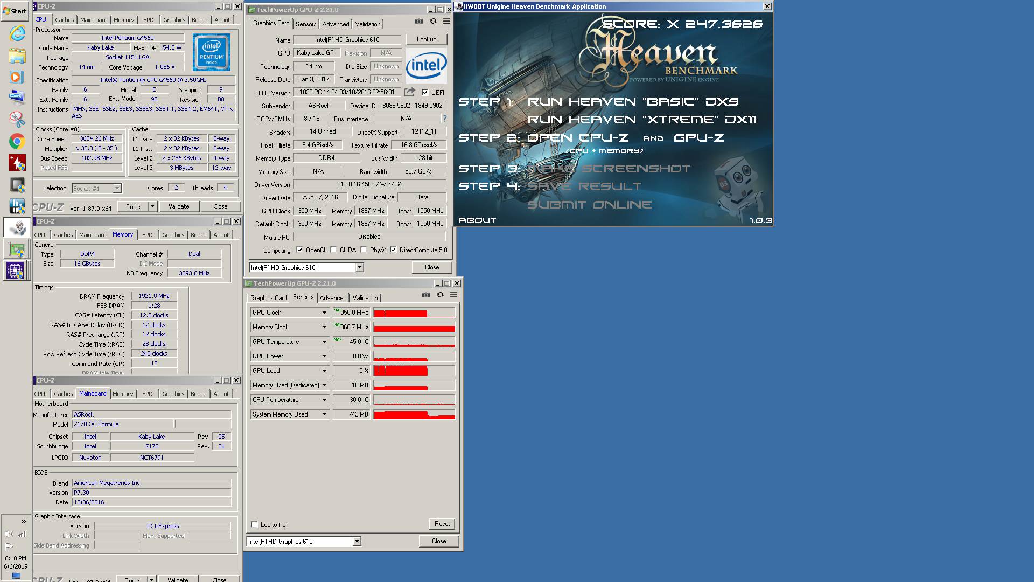This screenshot has width=1034, height=582.
Task: Click the Intel logo in GPU-Z
Action: [426, 66]
